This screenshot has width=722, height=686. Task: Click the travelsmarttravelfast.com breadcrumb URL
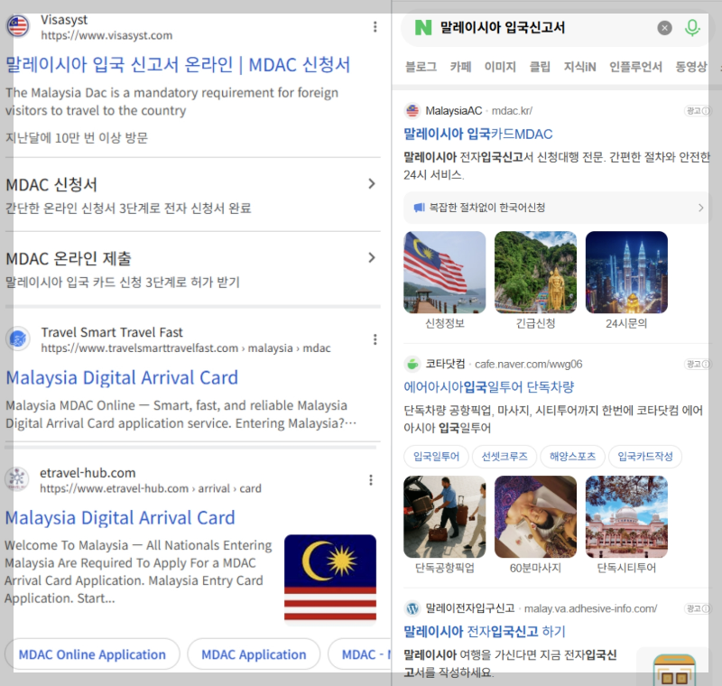pos(186,348)
